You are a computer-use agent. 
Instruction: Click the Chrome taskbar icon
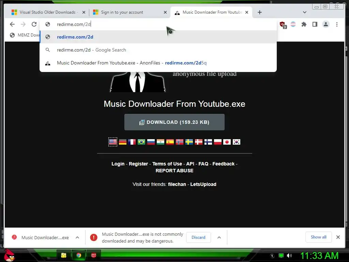click(79, 255)
